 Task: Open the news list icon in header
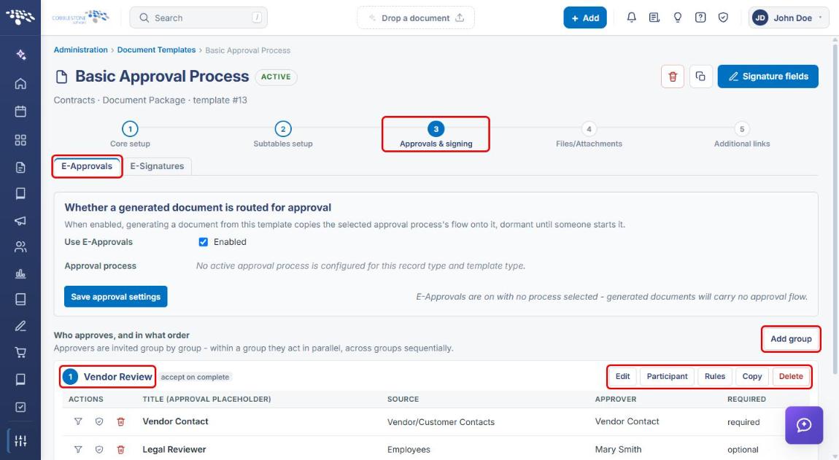pos(654,17)
